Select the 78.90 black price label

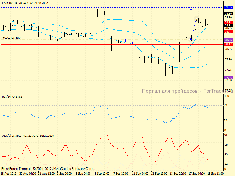tap(228, 13)
